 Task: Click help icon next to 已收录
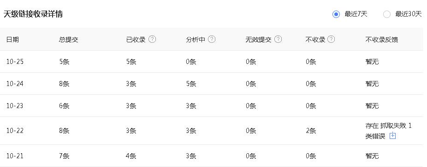(152, 40)
